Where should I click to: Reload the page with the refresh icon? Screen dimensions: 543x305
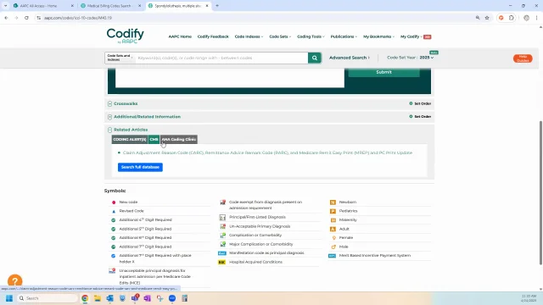[26, 18]
